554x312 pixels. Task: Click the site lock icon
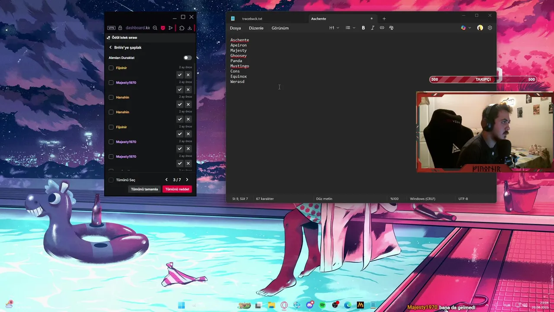tap(120, 28)
